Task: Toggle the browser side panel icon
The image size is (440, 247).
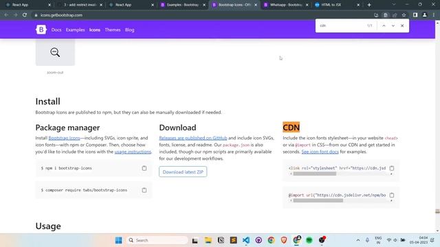Action: pos(415,15)
